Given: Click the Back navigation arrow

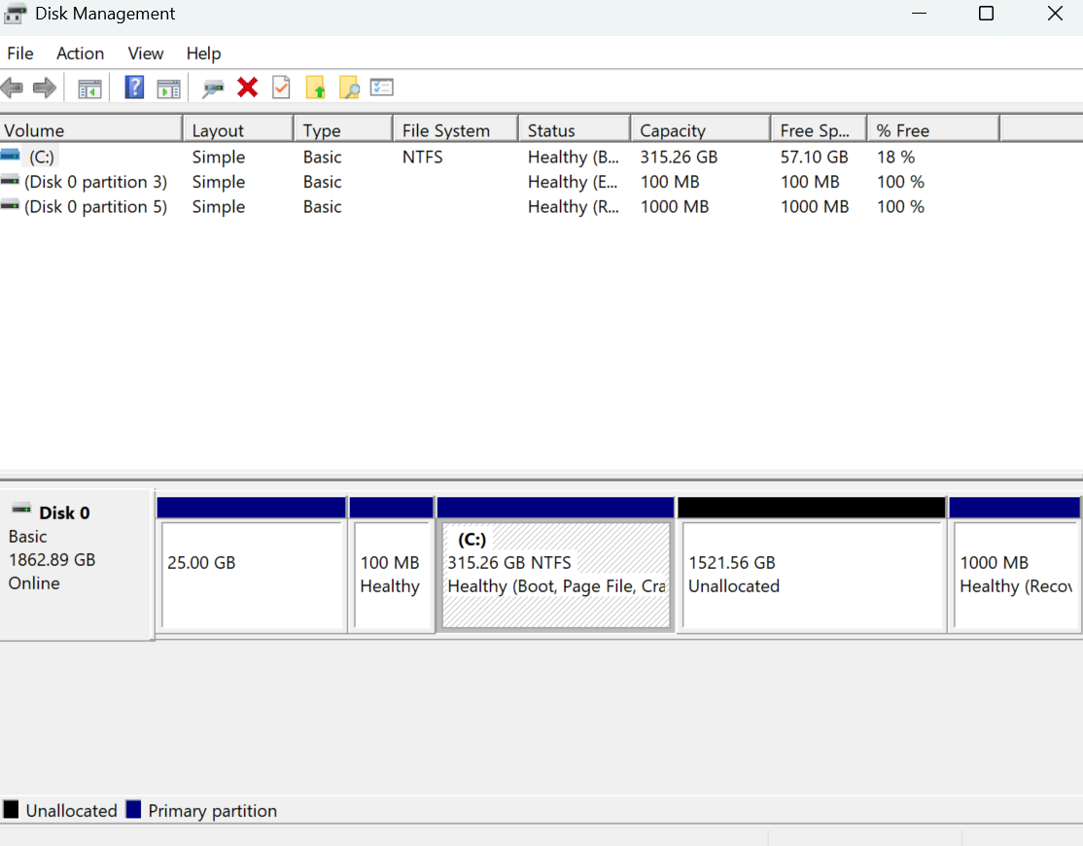Looking at the screenshot, I should coord(13,88).
